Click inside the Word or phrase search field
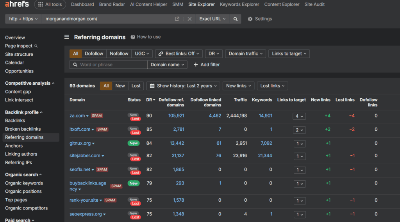The image size is (400, 222). (109, 65)
